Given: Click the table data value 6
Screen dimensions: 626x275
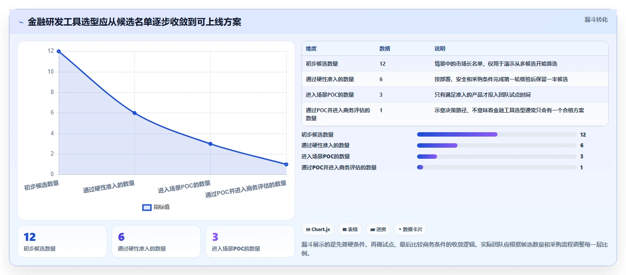Looking at the screenshot, I should (381, 79).
